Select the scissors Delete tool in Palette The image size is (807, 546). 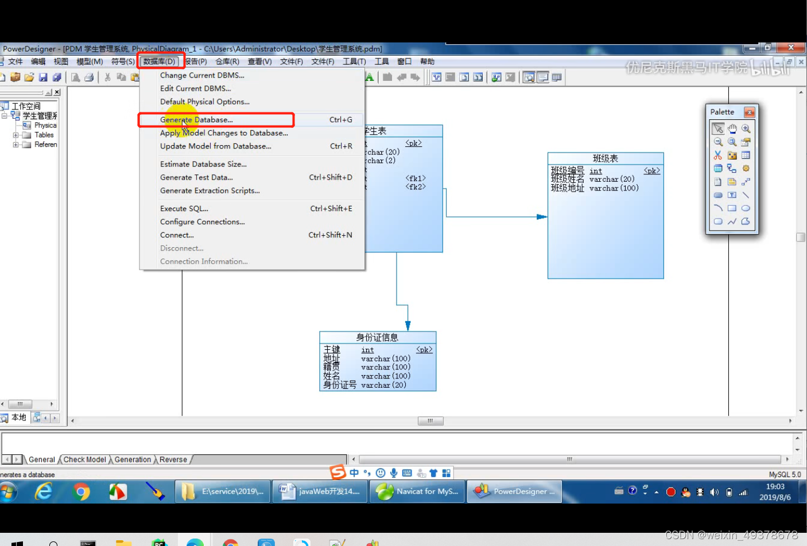pyautogui.click(x=718, y=155)
